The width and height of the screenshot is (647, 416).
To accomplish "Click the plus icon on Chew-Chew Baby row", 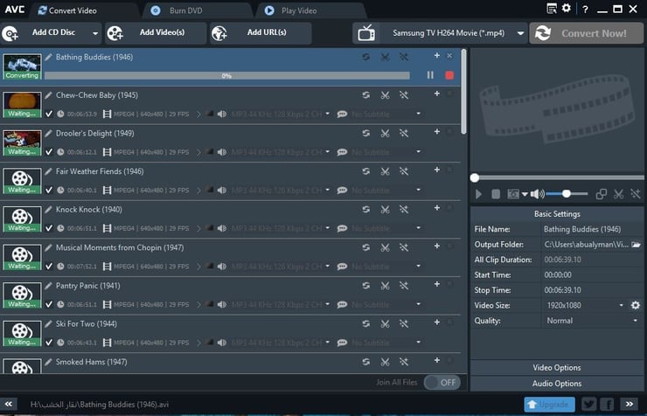I will 436,94.
